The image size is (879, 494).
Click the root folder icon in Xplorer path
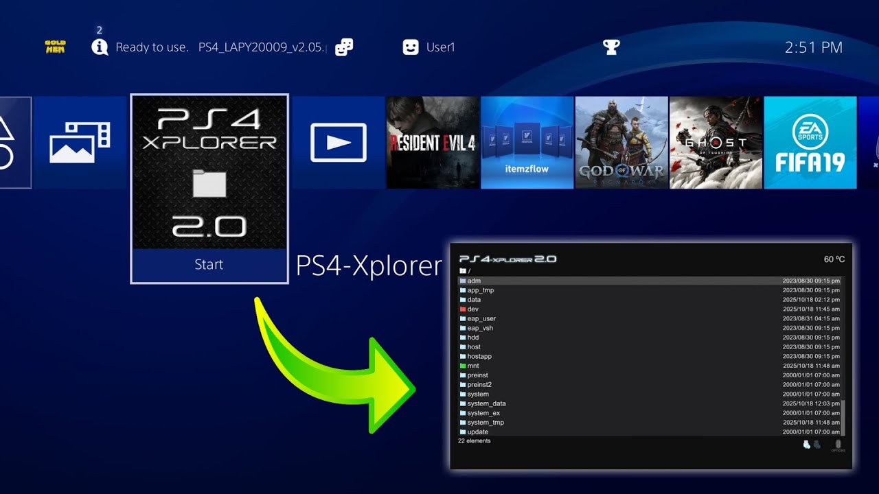462,271
